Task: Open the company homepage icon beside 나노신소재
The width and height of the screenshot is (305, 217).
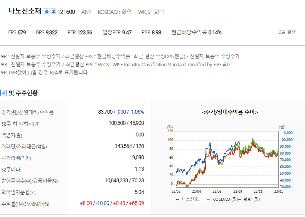Action: click(47, 11)
